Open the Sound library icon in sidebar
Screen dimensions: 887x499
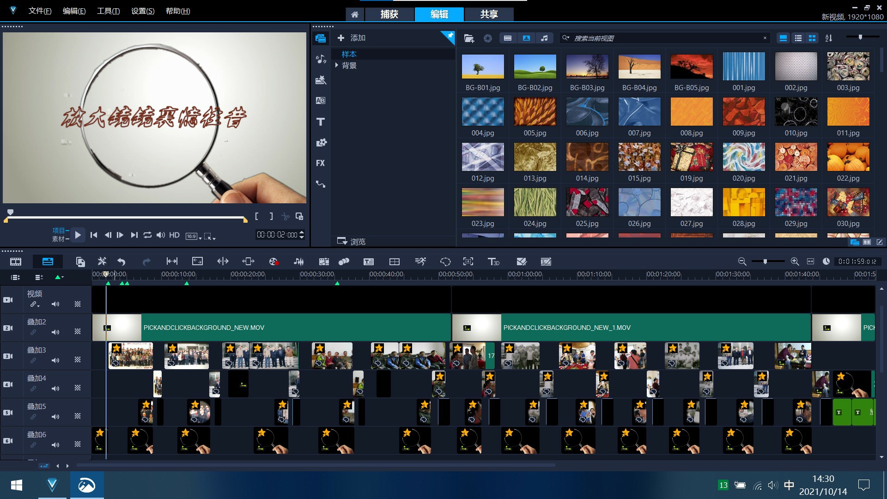(x=321, y=59)
